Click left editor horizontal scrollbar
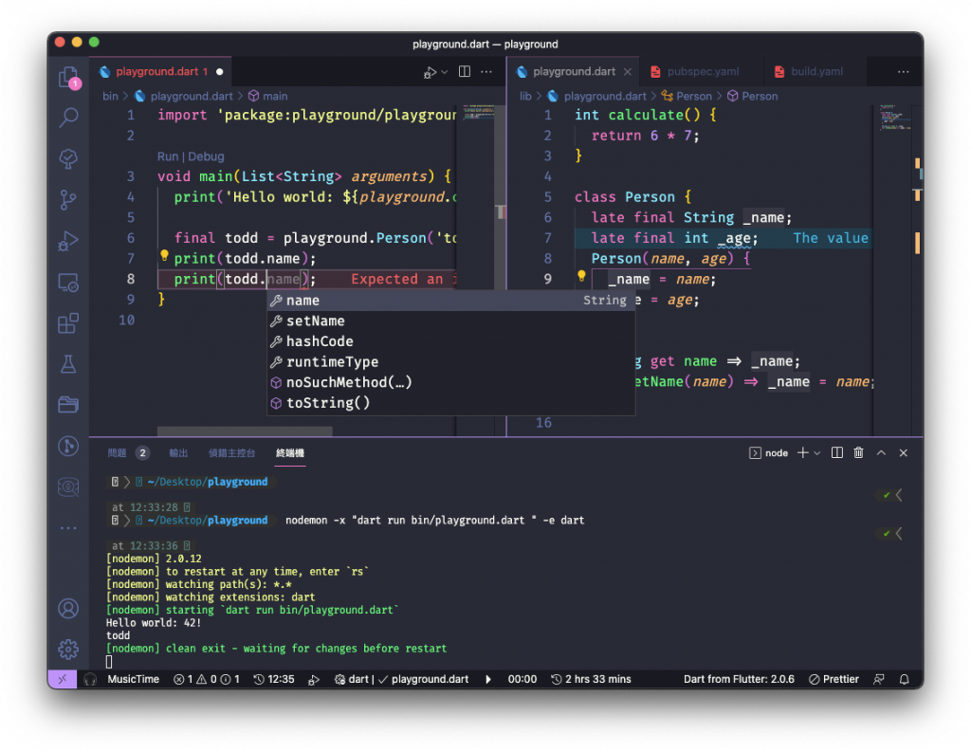971x752 pixels. click(x=245, y=431)
